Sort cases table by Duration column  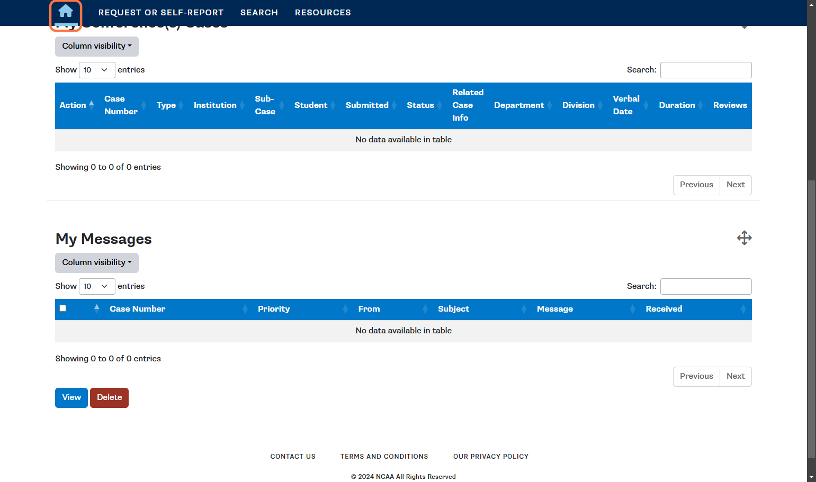(x=682, y=105)
